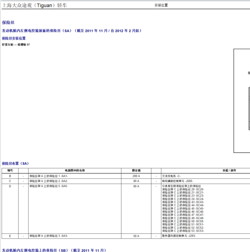Click the '拧紧力矩 → 修理组 97' reference

[x=16, y=45]
